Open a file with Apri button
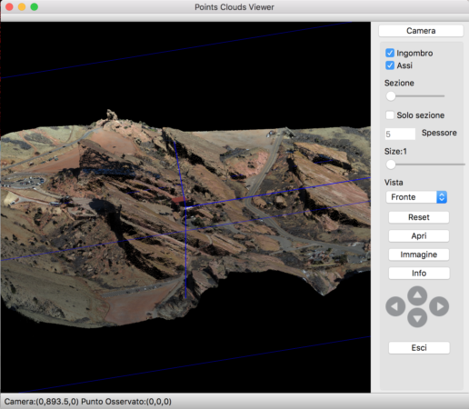 [x=419, y=236]
